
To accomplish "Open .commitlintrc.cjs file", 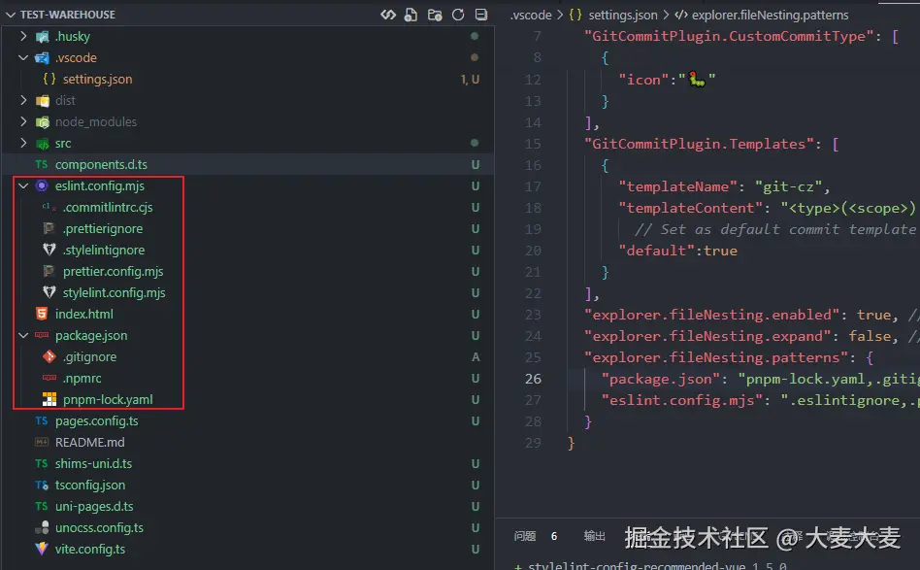I will coord(108,207).
